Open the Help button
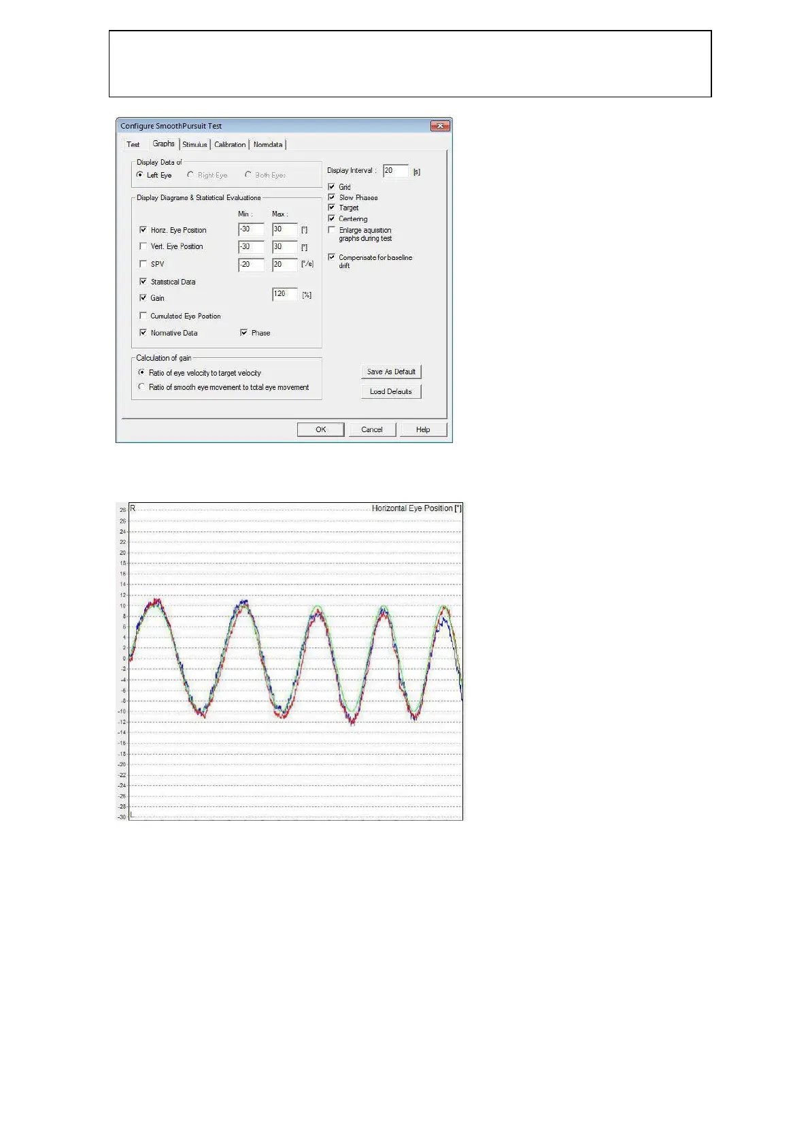Screen dimensions: 810x1146 423,429
